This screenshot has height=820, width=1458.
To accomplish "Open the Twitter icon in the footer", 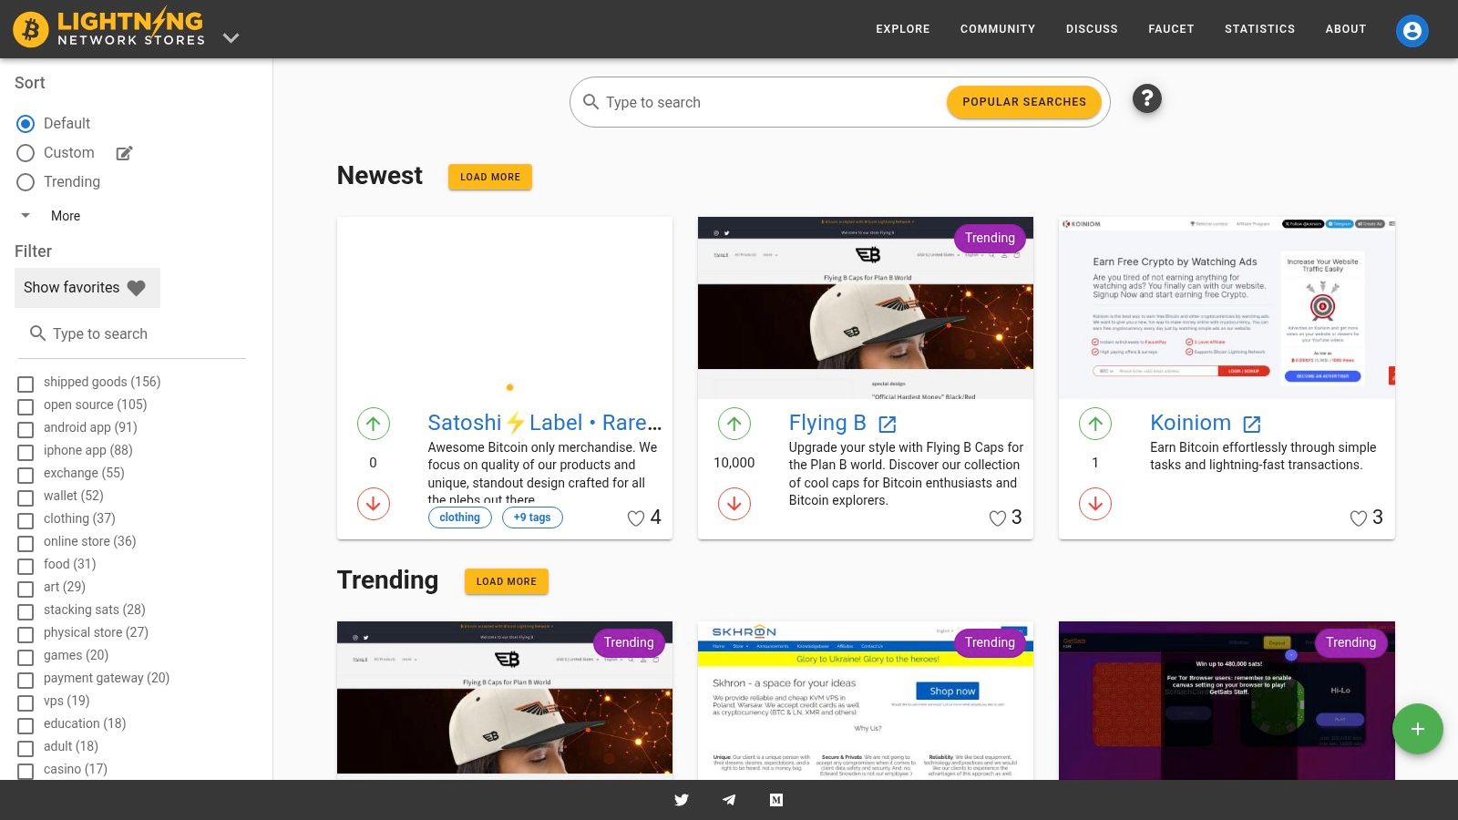I will click(682, 800).
